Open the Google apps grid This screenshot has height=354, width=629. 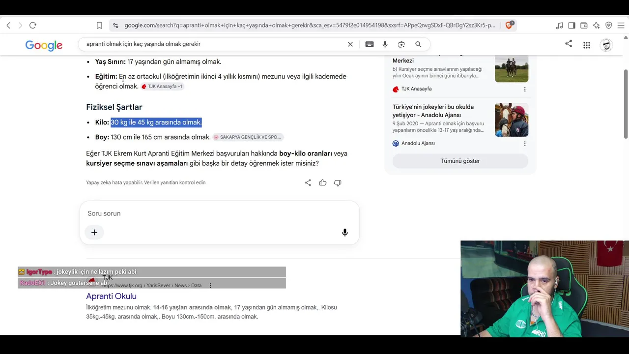(x=587, y=45)
